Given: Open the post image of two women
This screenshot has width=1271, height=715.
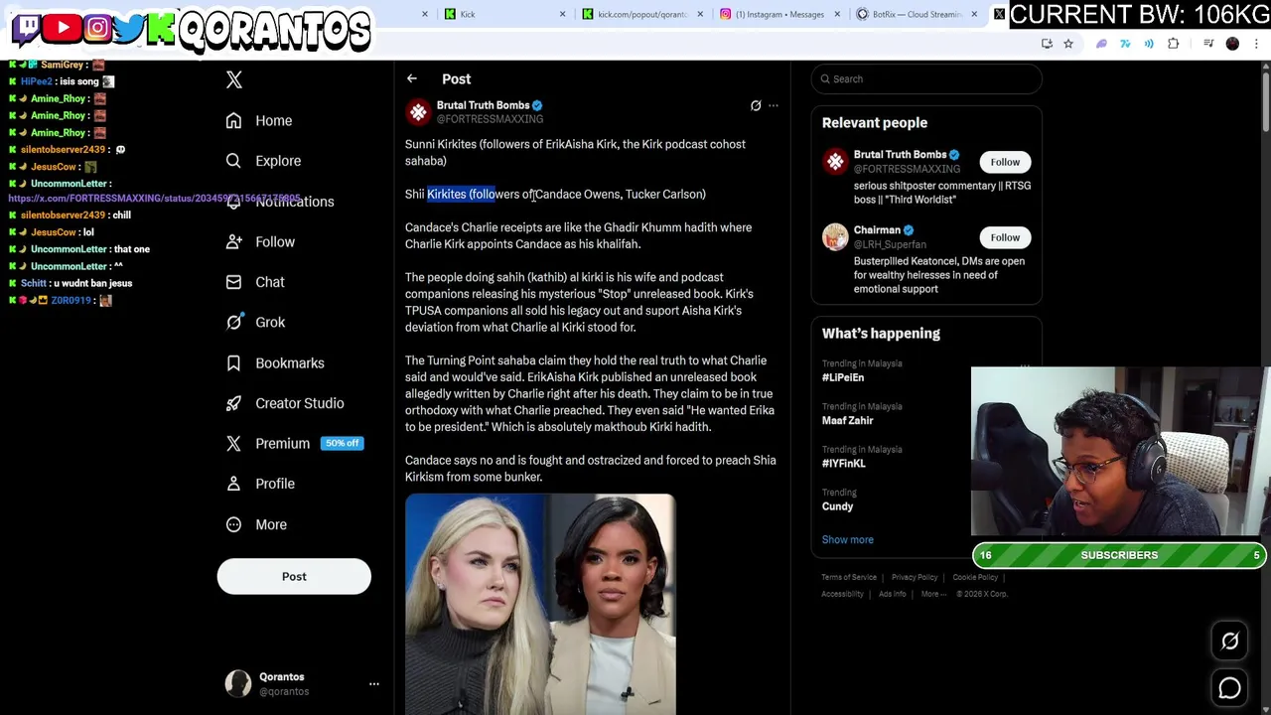Looking at the screenshot, I should 540,604.
